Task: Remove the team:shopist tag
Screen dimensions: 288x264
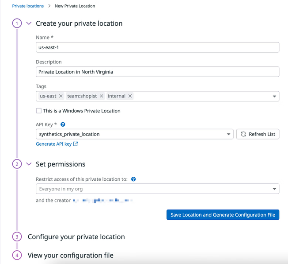Action: click(x=101, y=96)
